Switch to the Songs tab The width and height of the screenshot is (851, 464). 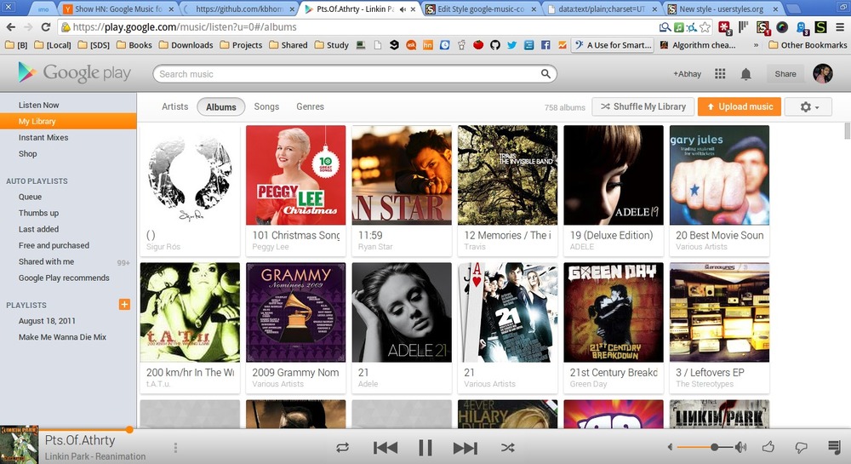(266, 107)
